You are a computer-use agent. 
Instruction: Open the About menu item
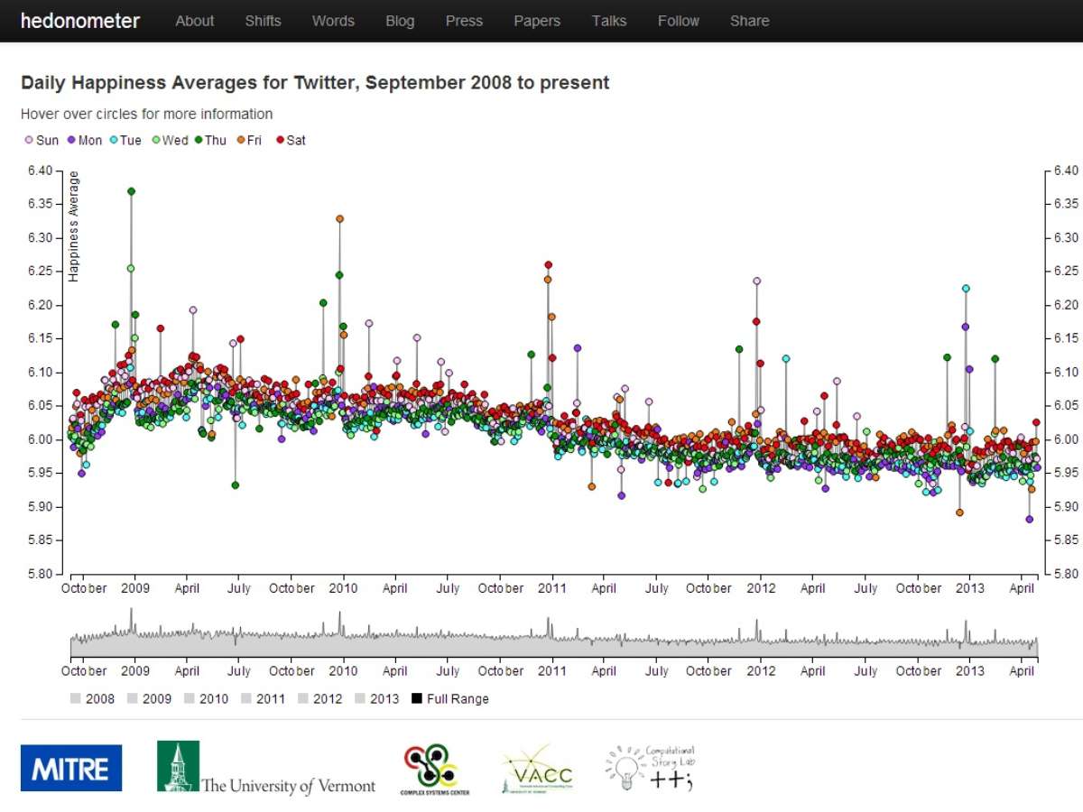194,21
